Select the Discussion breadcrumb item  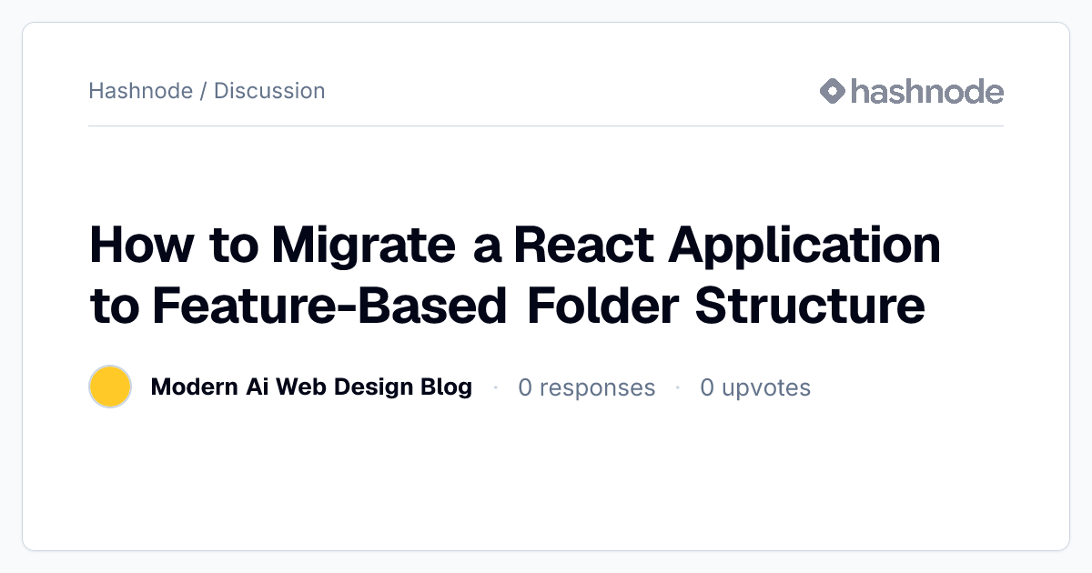pos(269,91)
